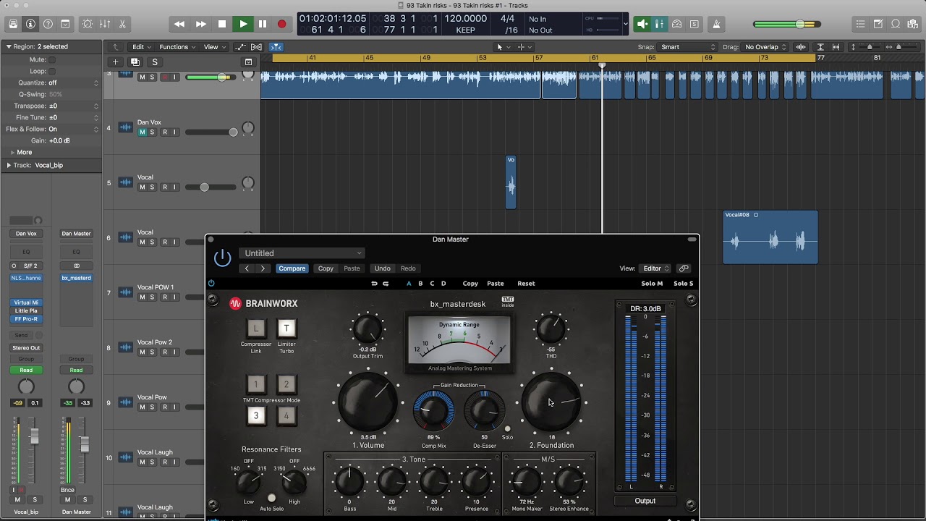
Task: Toggle the Limiter Turbo T button
Action: click(286, 329)
